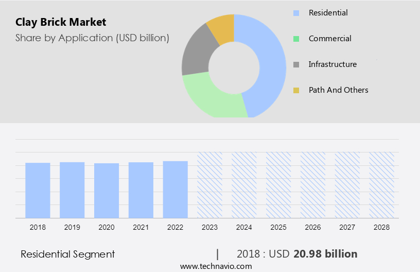The width and height of the screenshot is (420, 272).
Task: Click the gray Infrastructure donut slice
Action: click(x=197, y=52)
